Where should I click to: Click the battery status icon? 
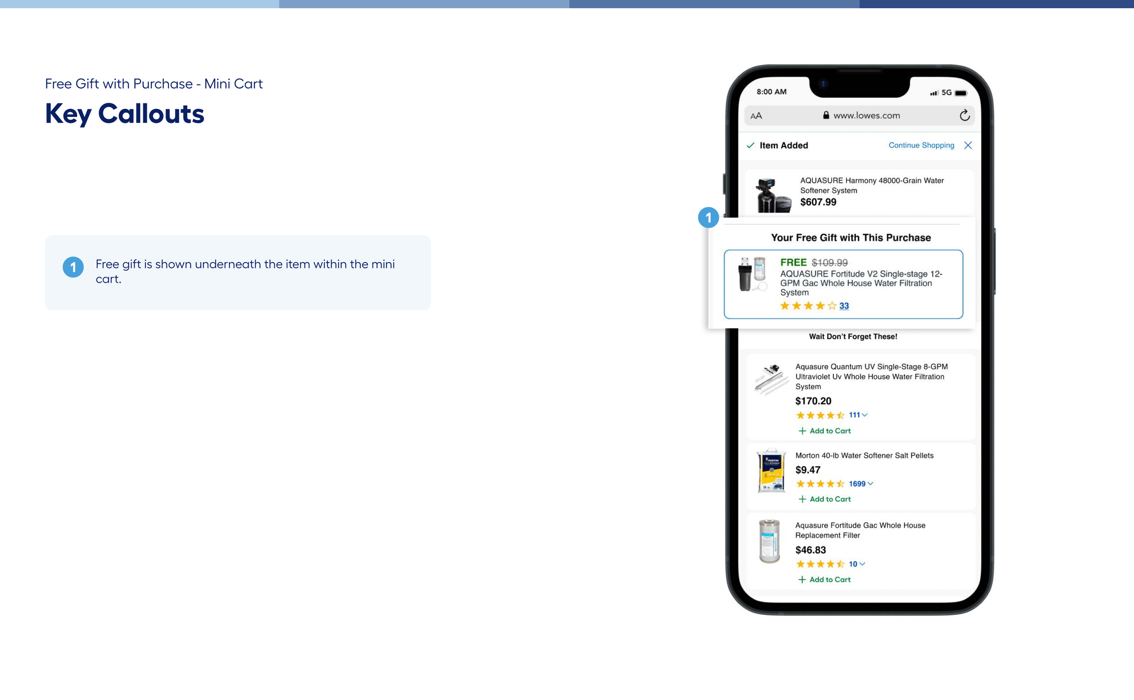click(x=961, y=93)
